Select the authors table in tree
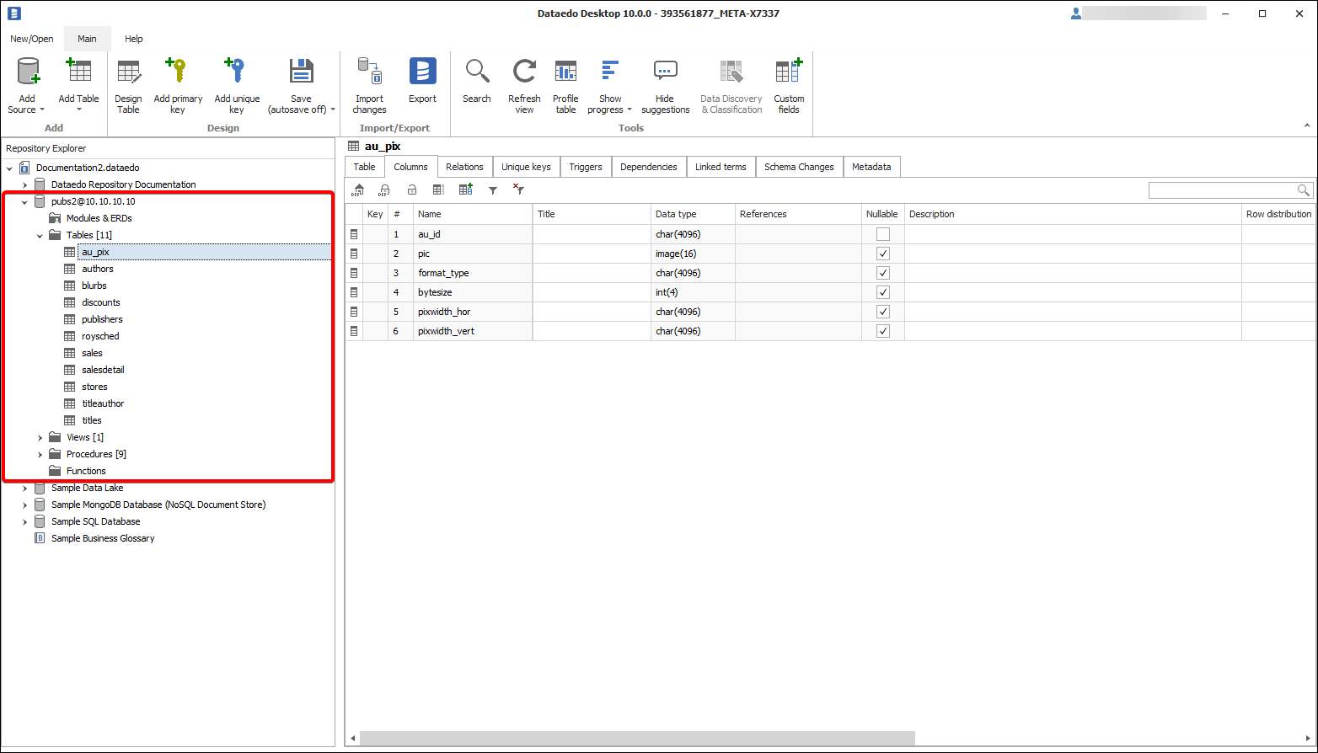Viewport: 1318px width, 753px height. [x=98, y=269]
